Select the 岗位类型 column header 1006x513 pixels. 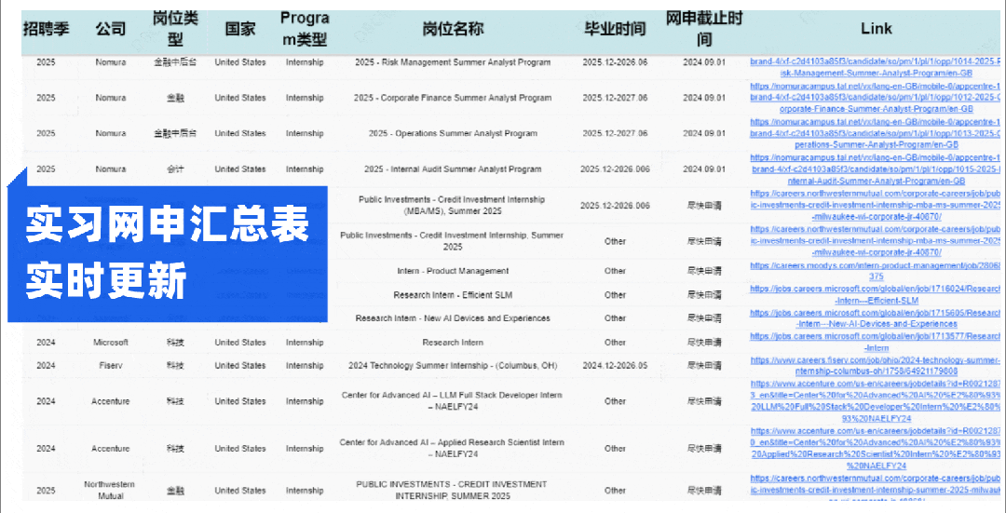[x=175, y=29]
